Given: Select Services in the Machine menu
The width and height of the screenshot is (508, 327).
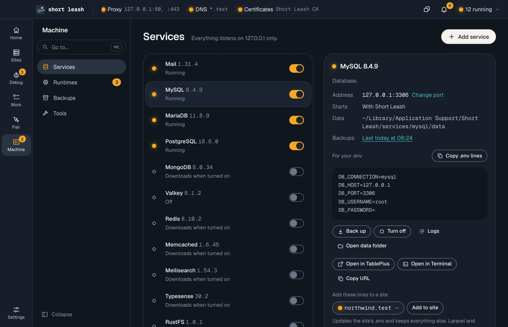Looking at the screenshot, I should coord(82,67).
